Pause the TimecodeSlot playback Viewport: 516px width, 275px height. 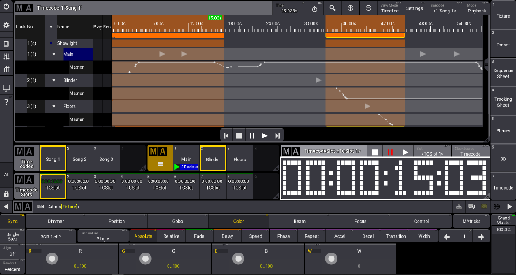pyautogui.click(x=391, y=152)
